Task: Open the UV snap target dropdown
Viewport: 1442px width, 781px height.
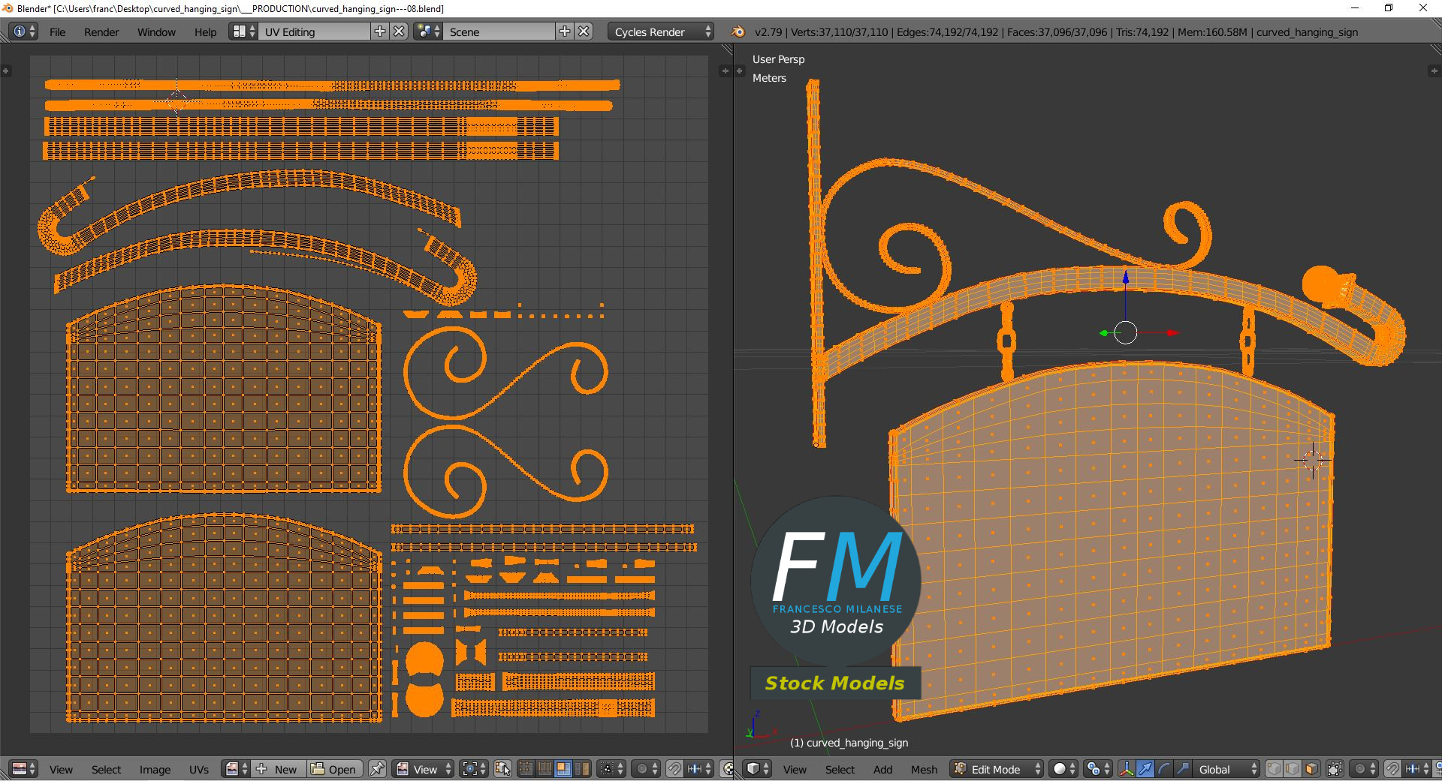Action: (699, 769)
